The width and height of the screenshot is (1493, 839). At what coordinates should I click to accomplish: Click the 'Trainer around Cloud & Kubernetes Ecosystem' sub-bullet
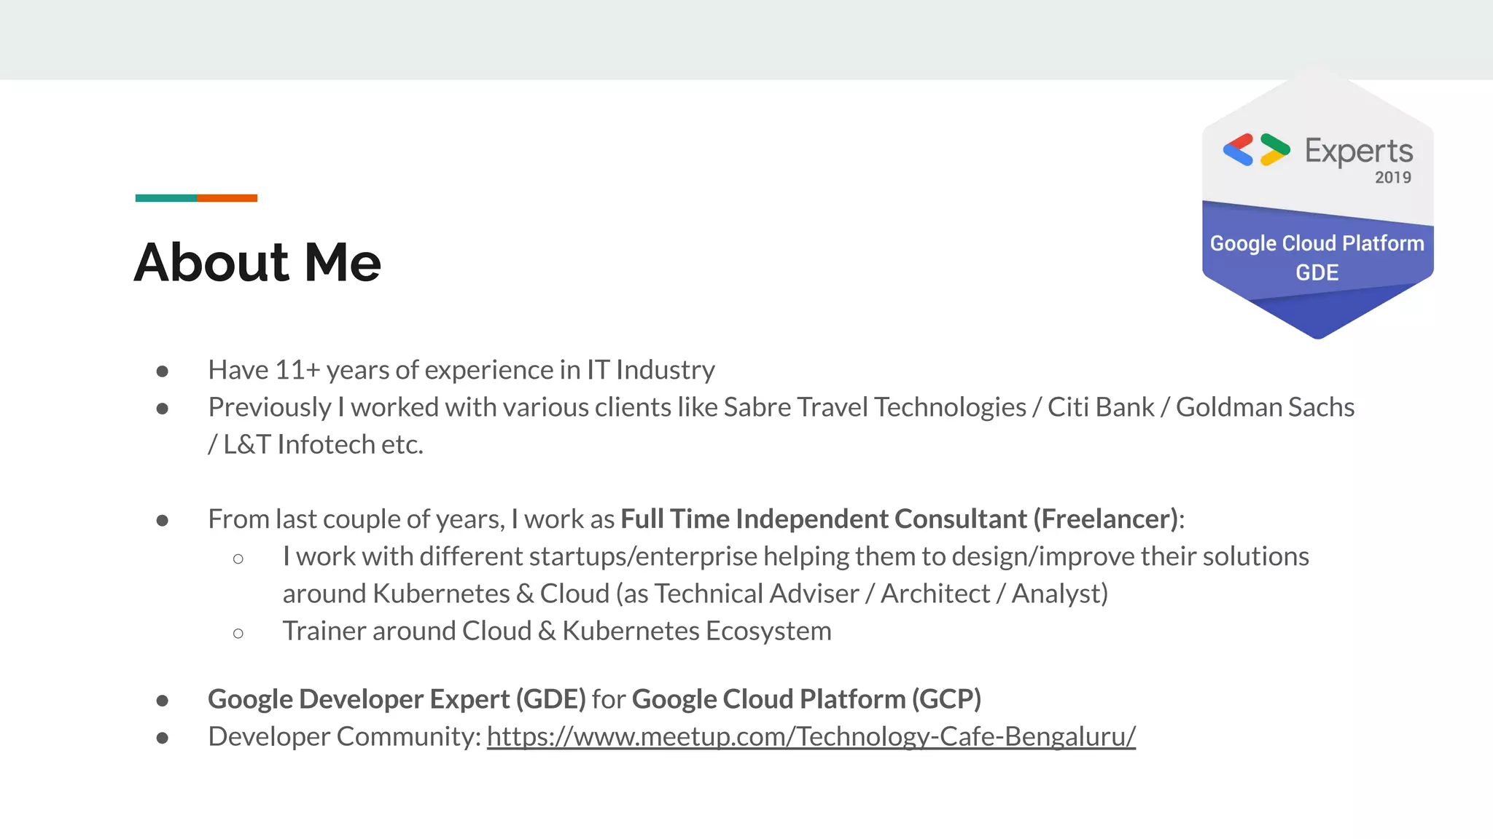click(x=557, y=631)
